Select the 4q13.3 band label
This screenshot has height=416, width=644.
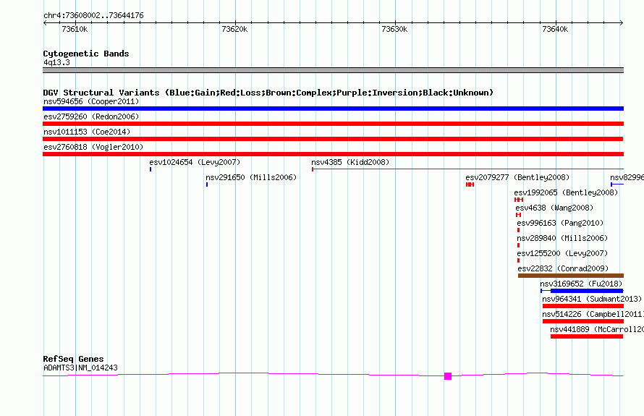tap(56, 62)
